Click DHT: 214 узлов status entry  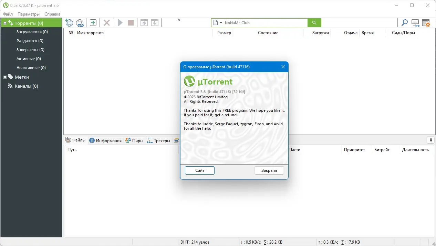pyautogui.click(x=195, y=242)
